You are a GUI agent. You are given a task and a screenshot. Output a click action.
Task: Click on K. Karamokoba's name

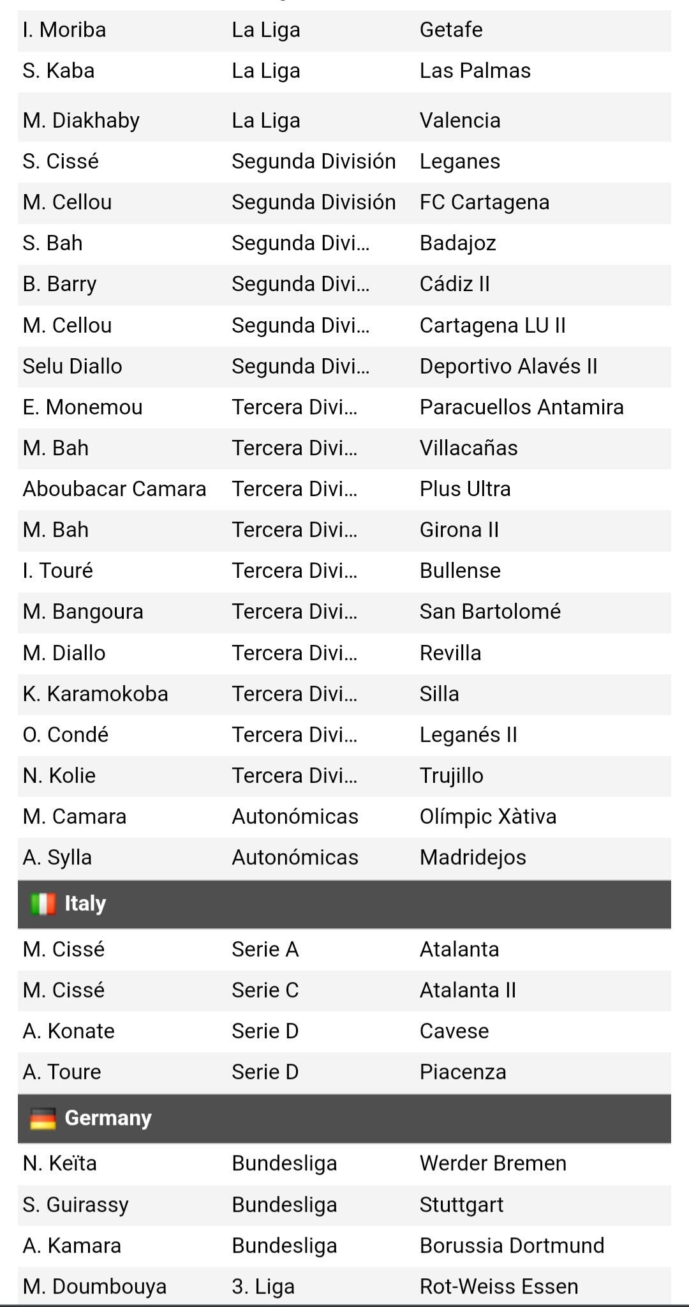[x=96, y=694]
